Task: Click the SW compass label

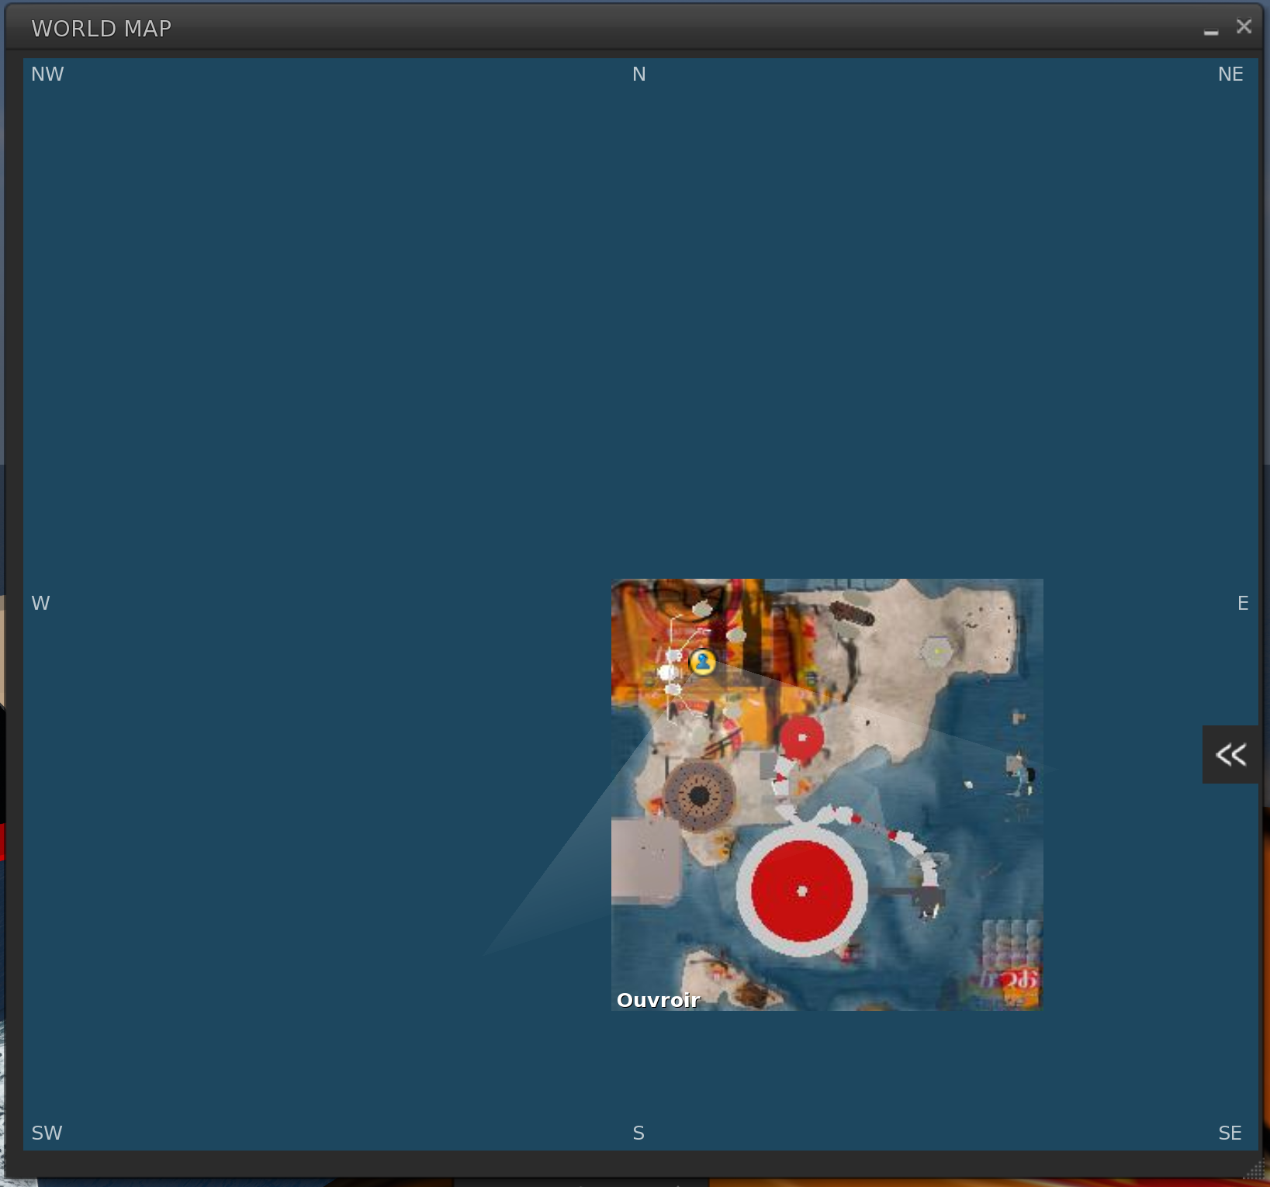Action: [x=47, y=1133]
